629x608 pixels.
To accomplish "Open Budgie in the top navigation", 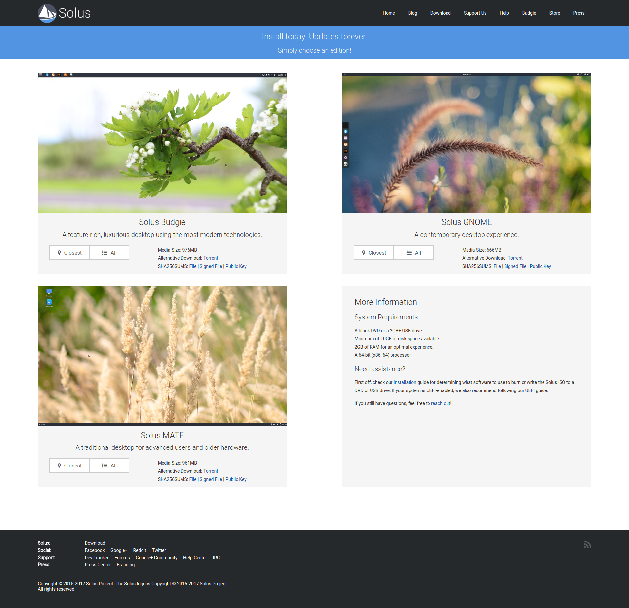I will (529, 13).
